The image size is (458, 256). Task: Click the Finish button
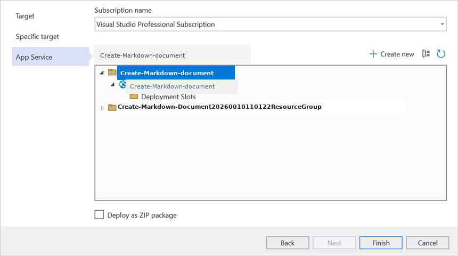click(x=381, y=243)
